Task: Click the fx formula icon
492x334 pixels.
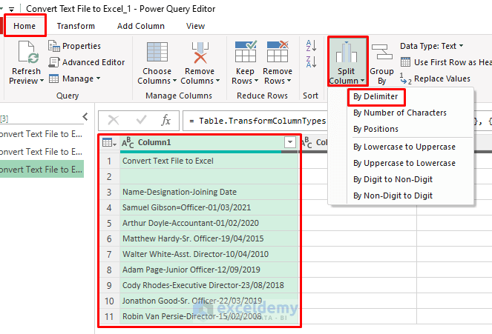Action: pos(165,120)
